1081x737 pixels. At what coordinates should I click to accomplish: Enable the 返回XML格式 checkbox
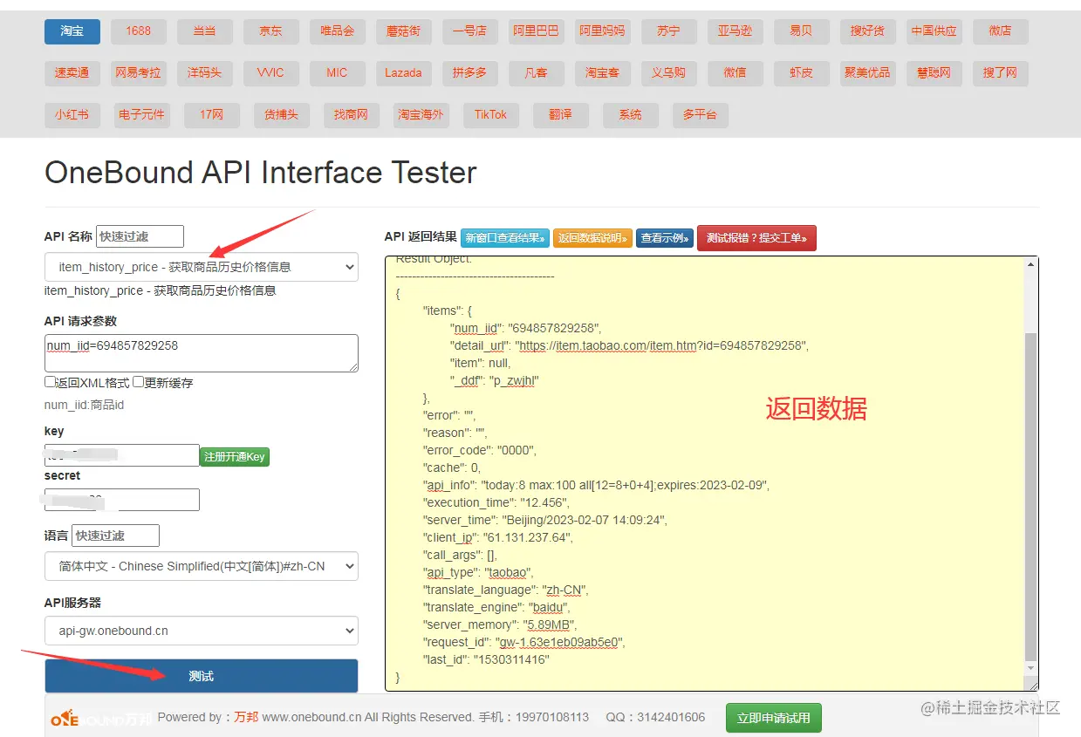[x=50, y=382]
